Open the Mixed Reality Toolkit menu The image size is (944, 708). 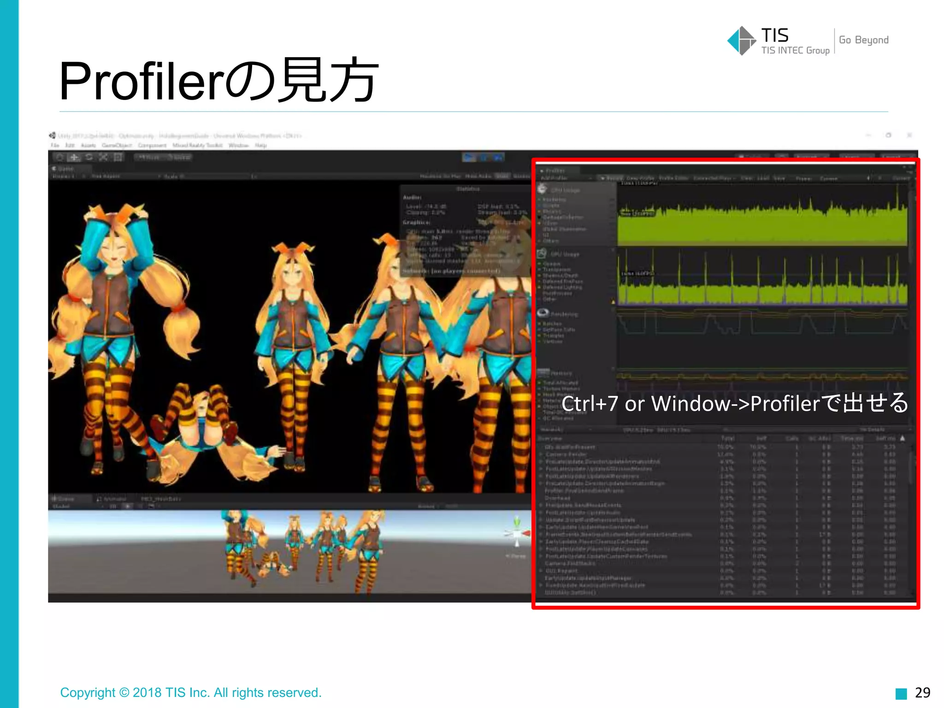click(197, 145)
